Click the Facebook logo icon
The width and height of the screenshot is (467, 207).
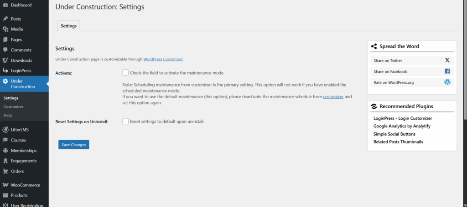coord(447,71)
